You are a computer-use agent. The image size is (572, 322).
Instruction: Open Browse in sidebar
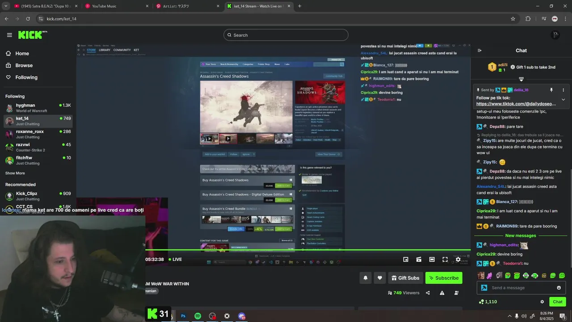click(19, 65)
